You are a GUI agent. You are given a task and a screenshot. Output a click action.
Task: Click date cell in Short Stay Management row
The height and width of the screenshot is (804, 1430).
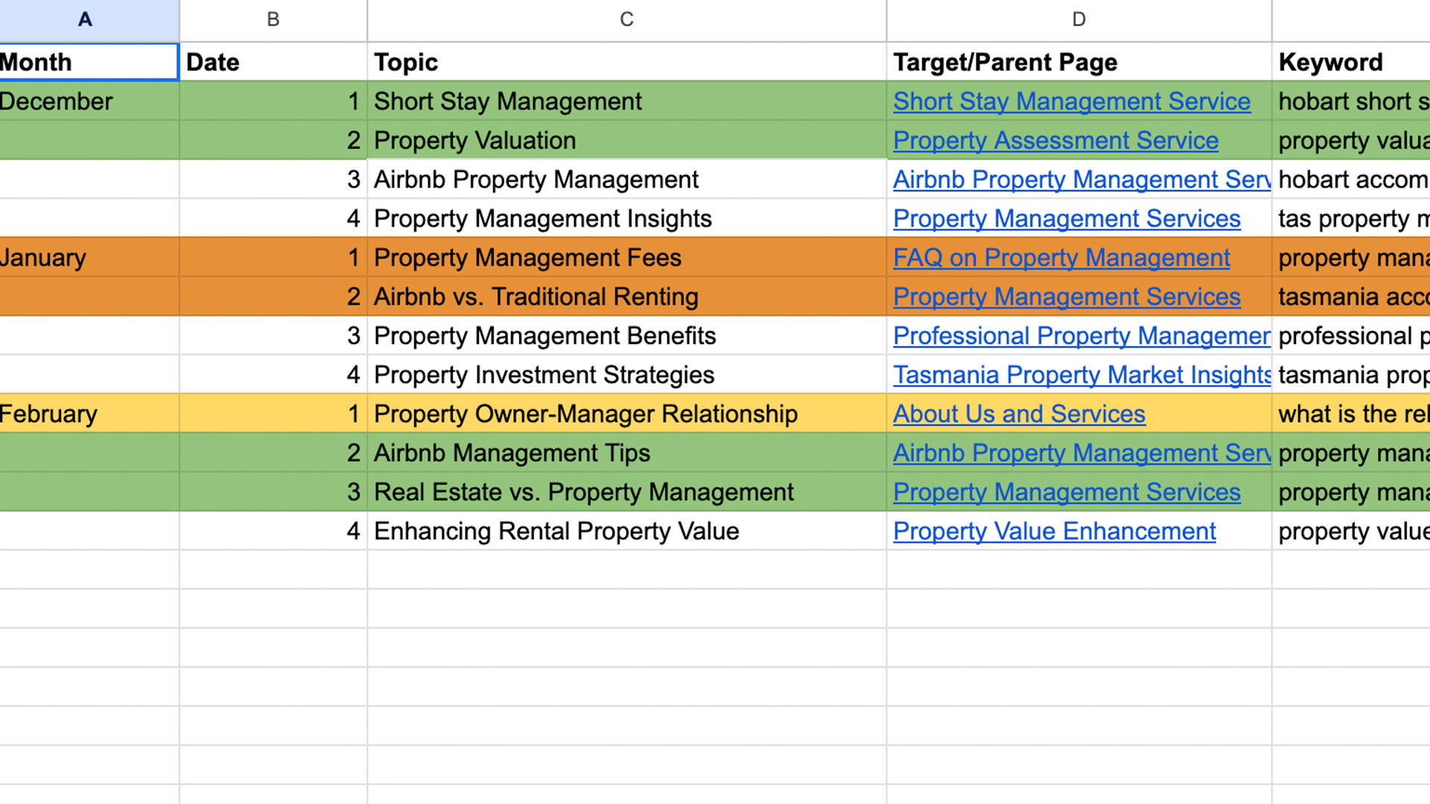click(273, 101)
